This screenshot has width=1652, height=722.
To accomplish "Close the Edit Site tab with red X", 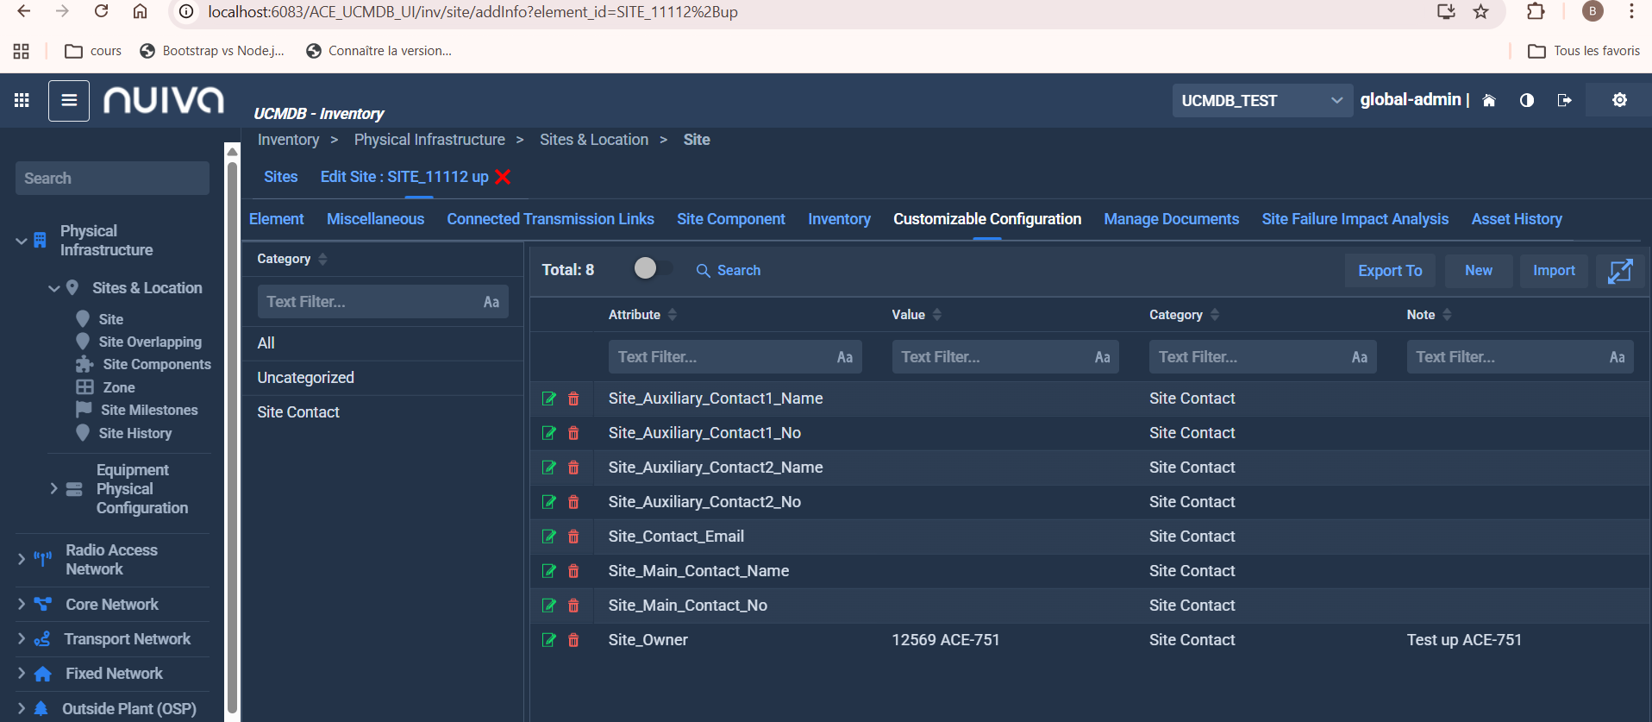I will pos(504,177).
